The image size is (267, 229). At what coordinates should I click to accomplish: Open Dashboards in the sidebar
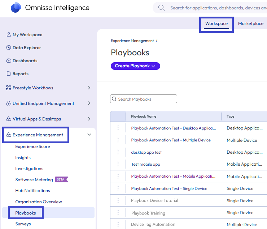point(25,61)
